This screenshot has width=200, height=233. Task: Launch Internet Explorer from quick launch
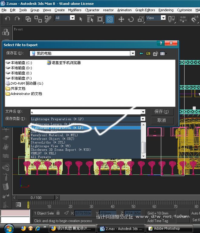(x=38, y=228)
